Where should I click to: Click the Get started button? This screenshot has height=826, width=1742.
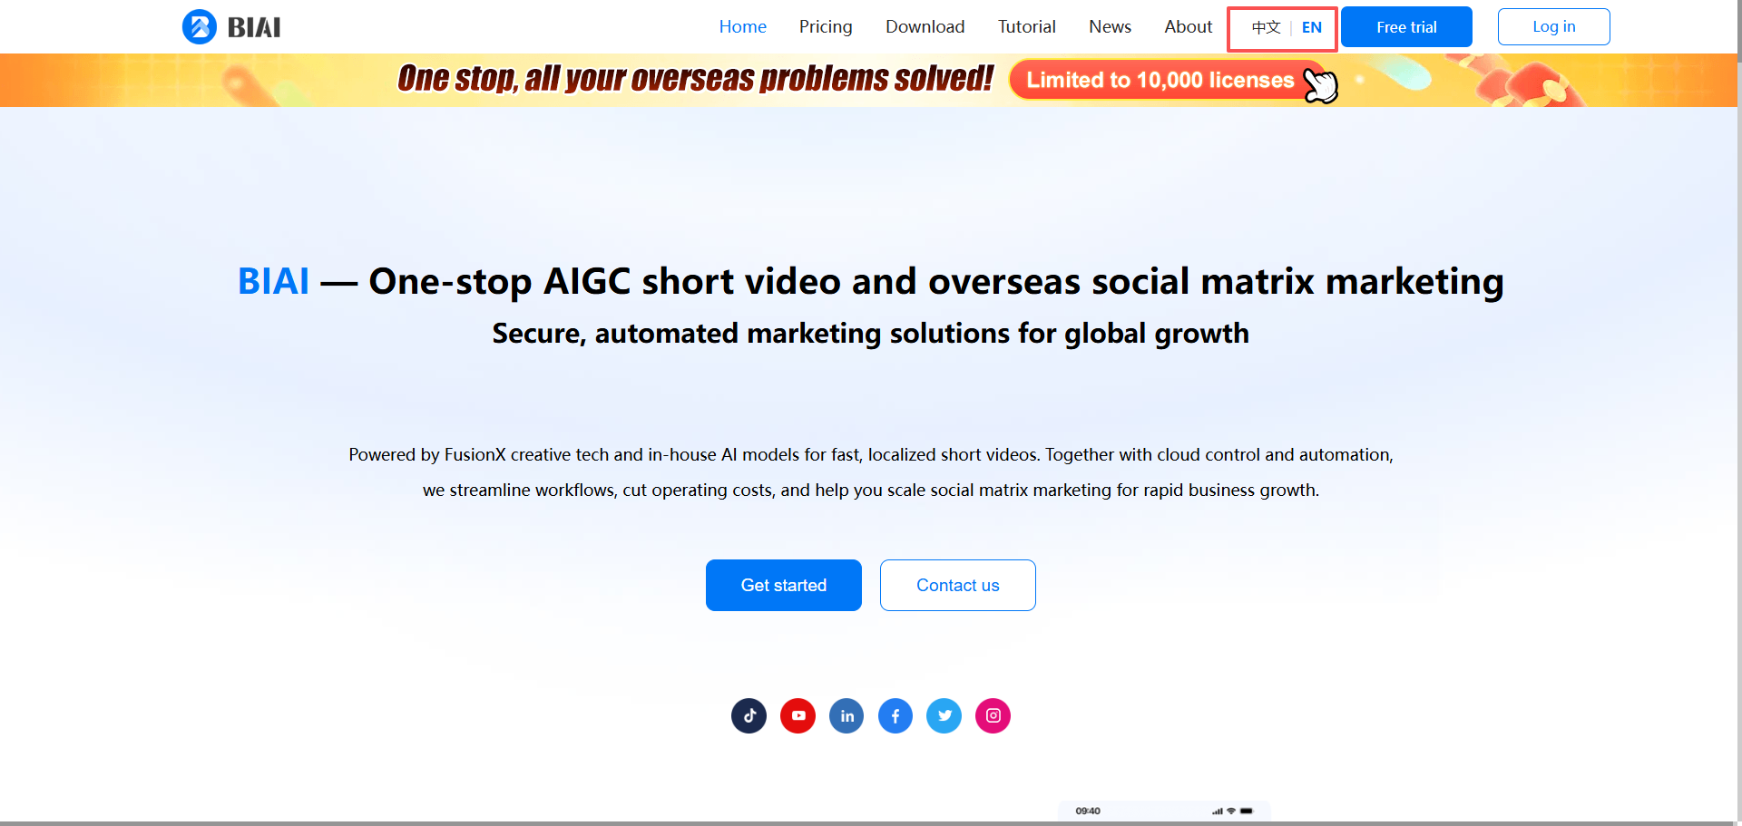coord(784,585)
